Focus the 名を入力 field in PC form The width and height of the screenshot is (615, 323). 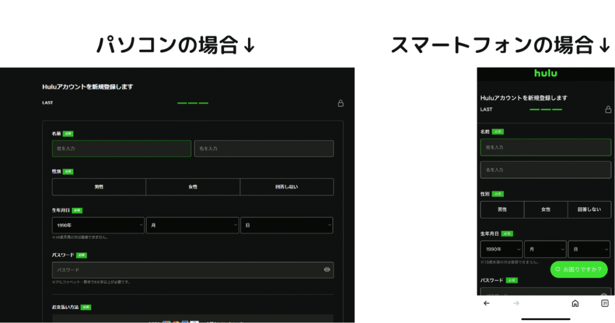click(264, 148)
